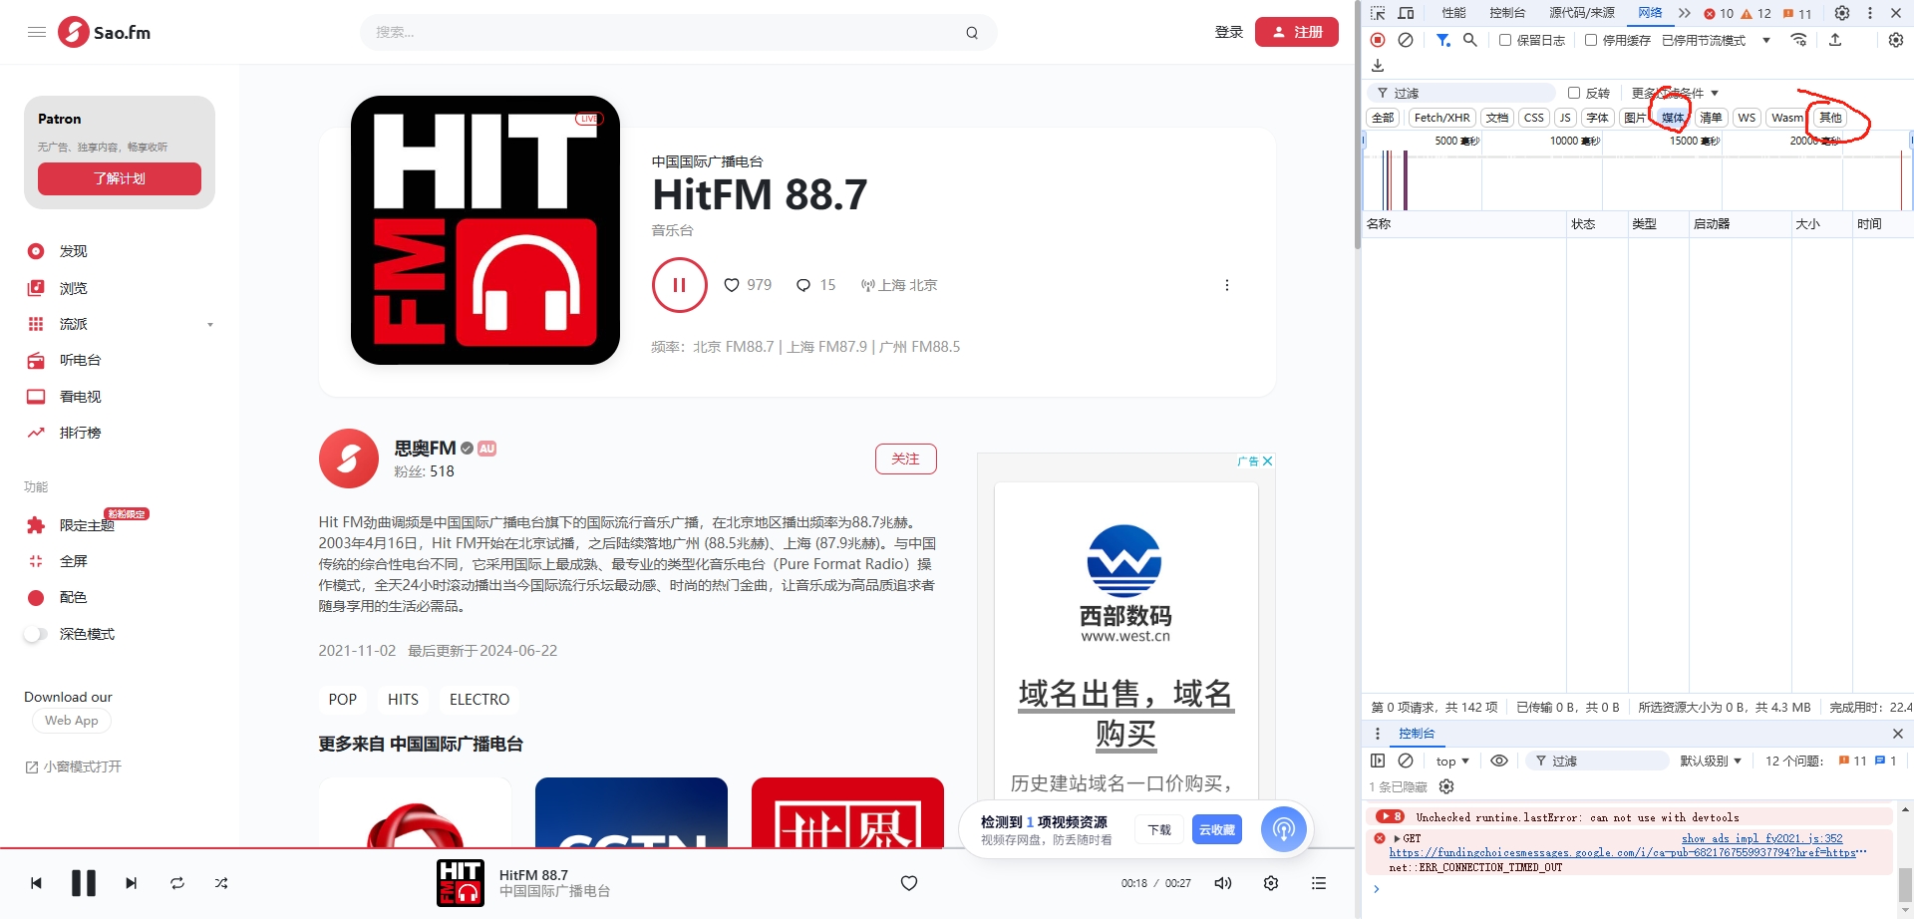Image resolution: width=1914 pixels, height=919 pixels.
Task: Toggle repeat mode in the player
Action: [177, 883]
